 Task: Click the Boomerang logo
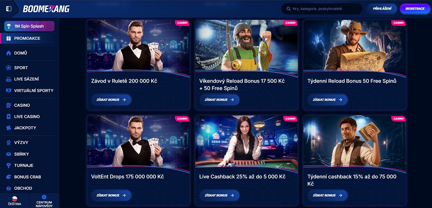(46, 9)
